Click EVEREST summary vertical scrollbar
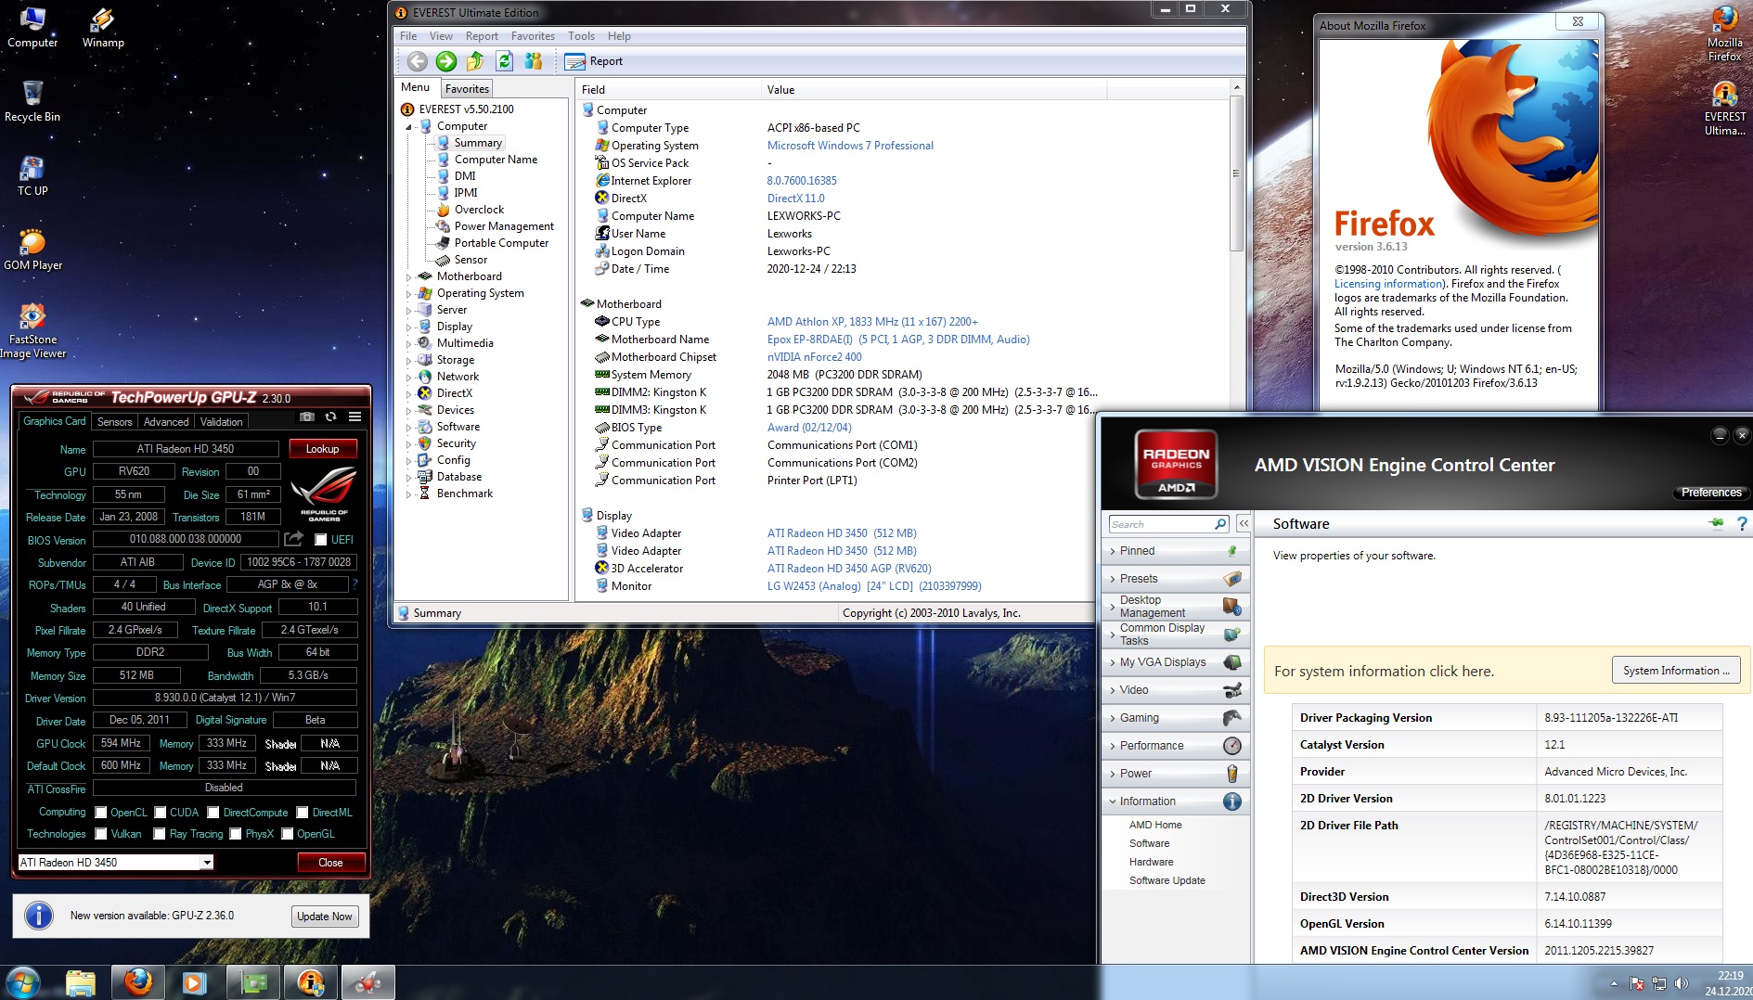This screenshot has height=1000, width=1753. (1236, 173)
